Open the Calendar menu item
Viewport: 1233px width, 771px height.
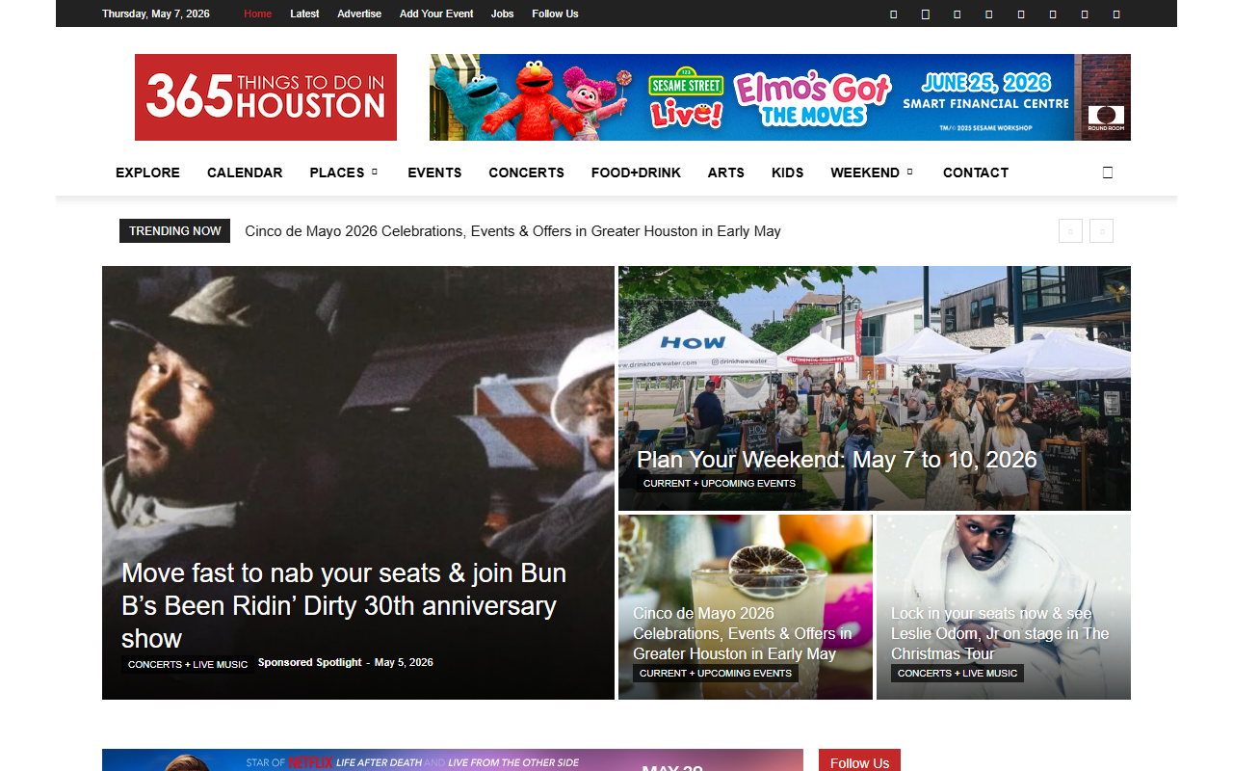(x=245, y=173)
